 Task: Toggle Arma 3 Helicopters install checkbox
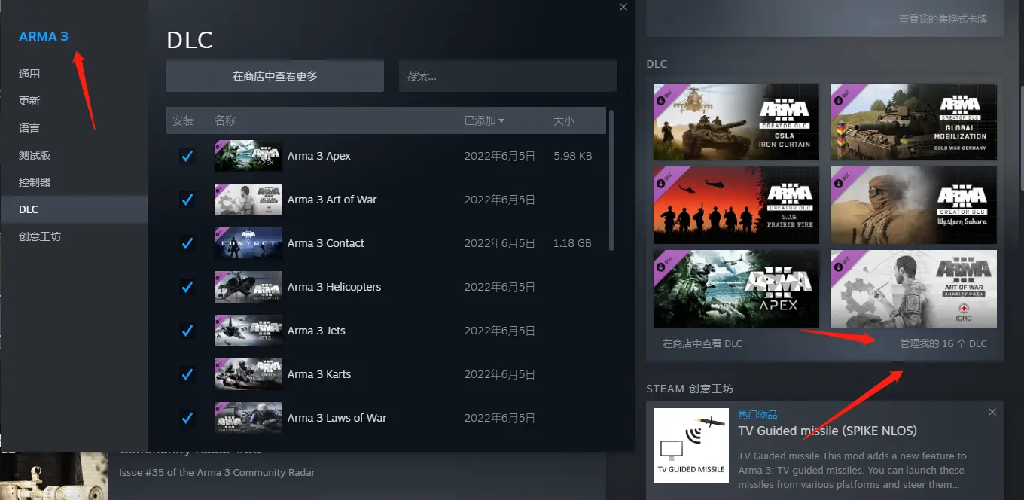point(187,287)
